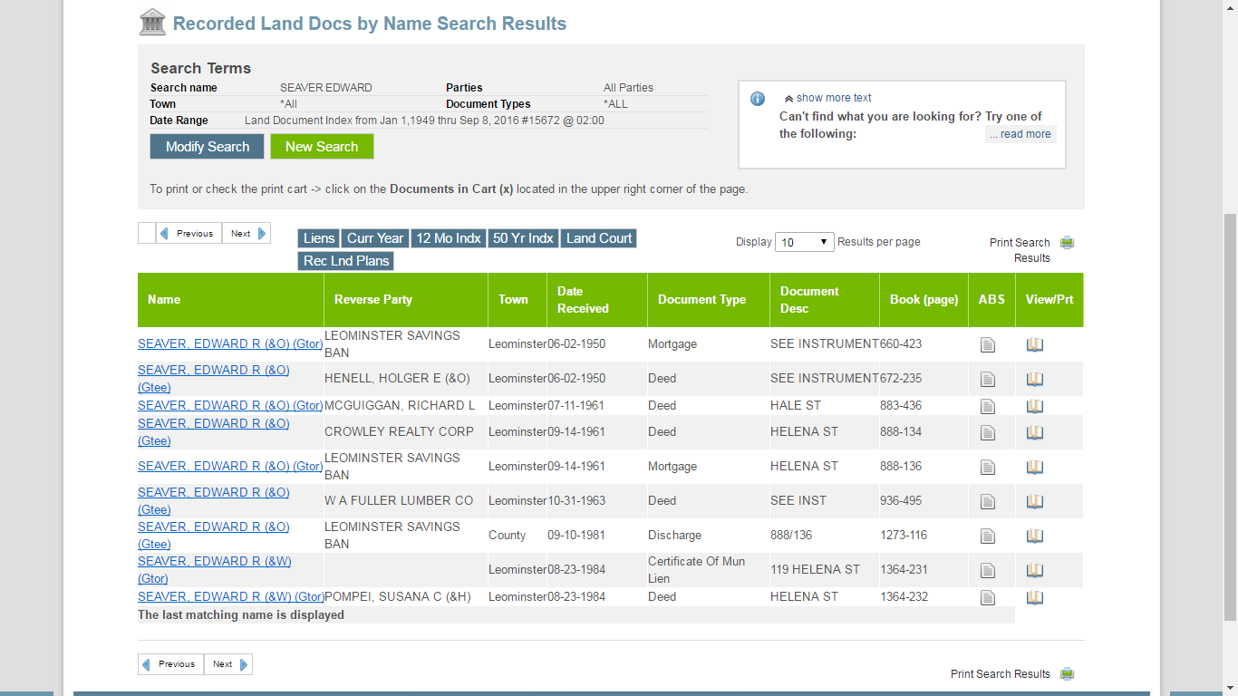
Task: Expand the read more help text
Action: [x=1020, y=133]
